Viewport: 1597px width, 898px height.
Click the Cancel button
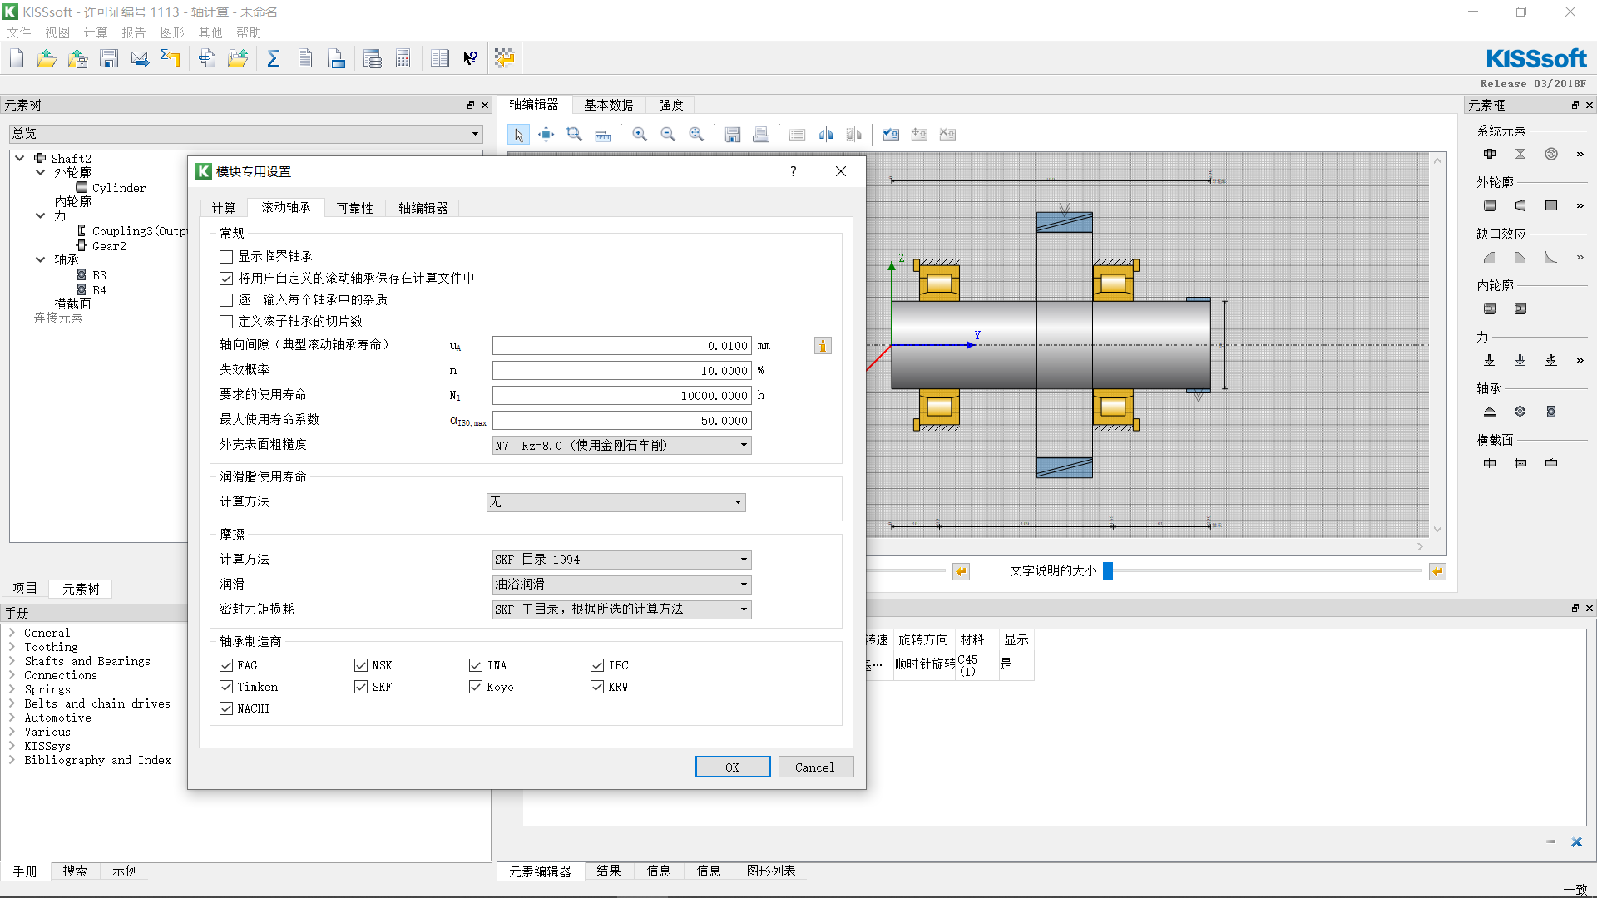815,767
